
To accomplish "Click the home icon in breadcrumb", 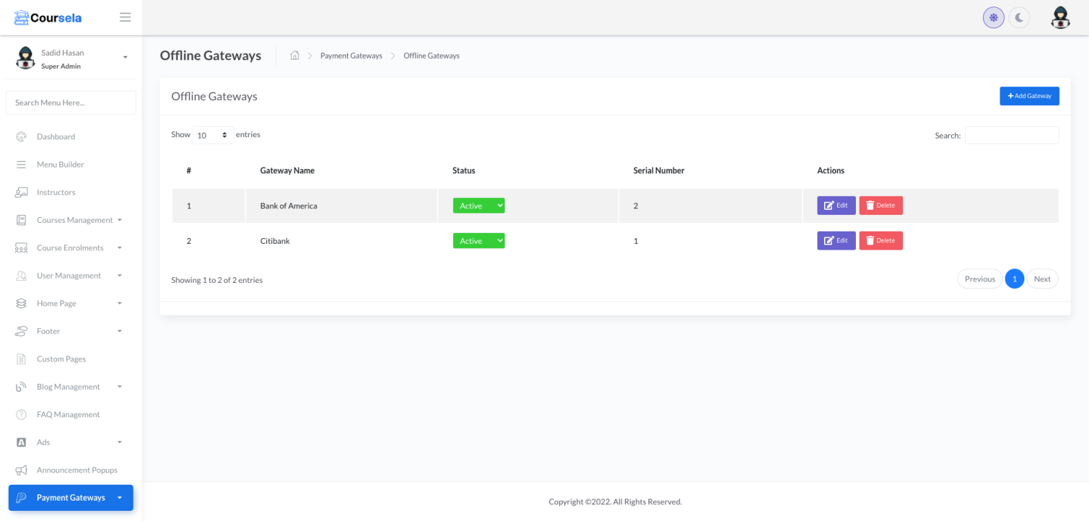I will tap(295, 56).
